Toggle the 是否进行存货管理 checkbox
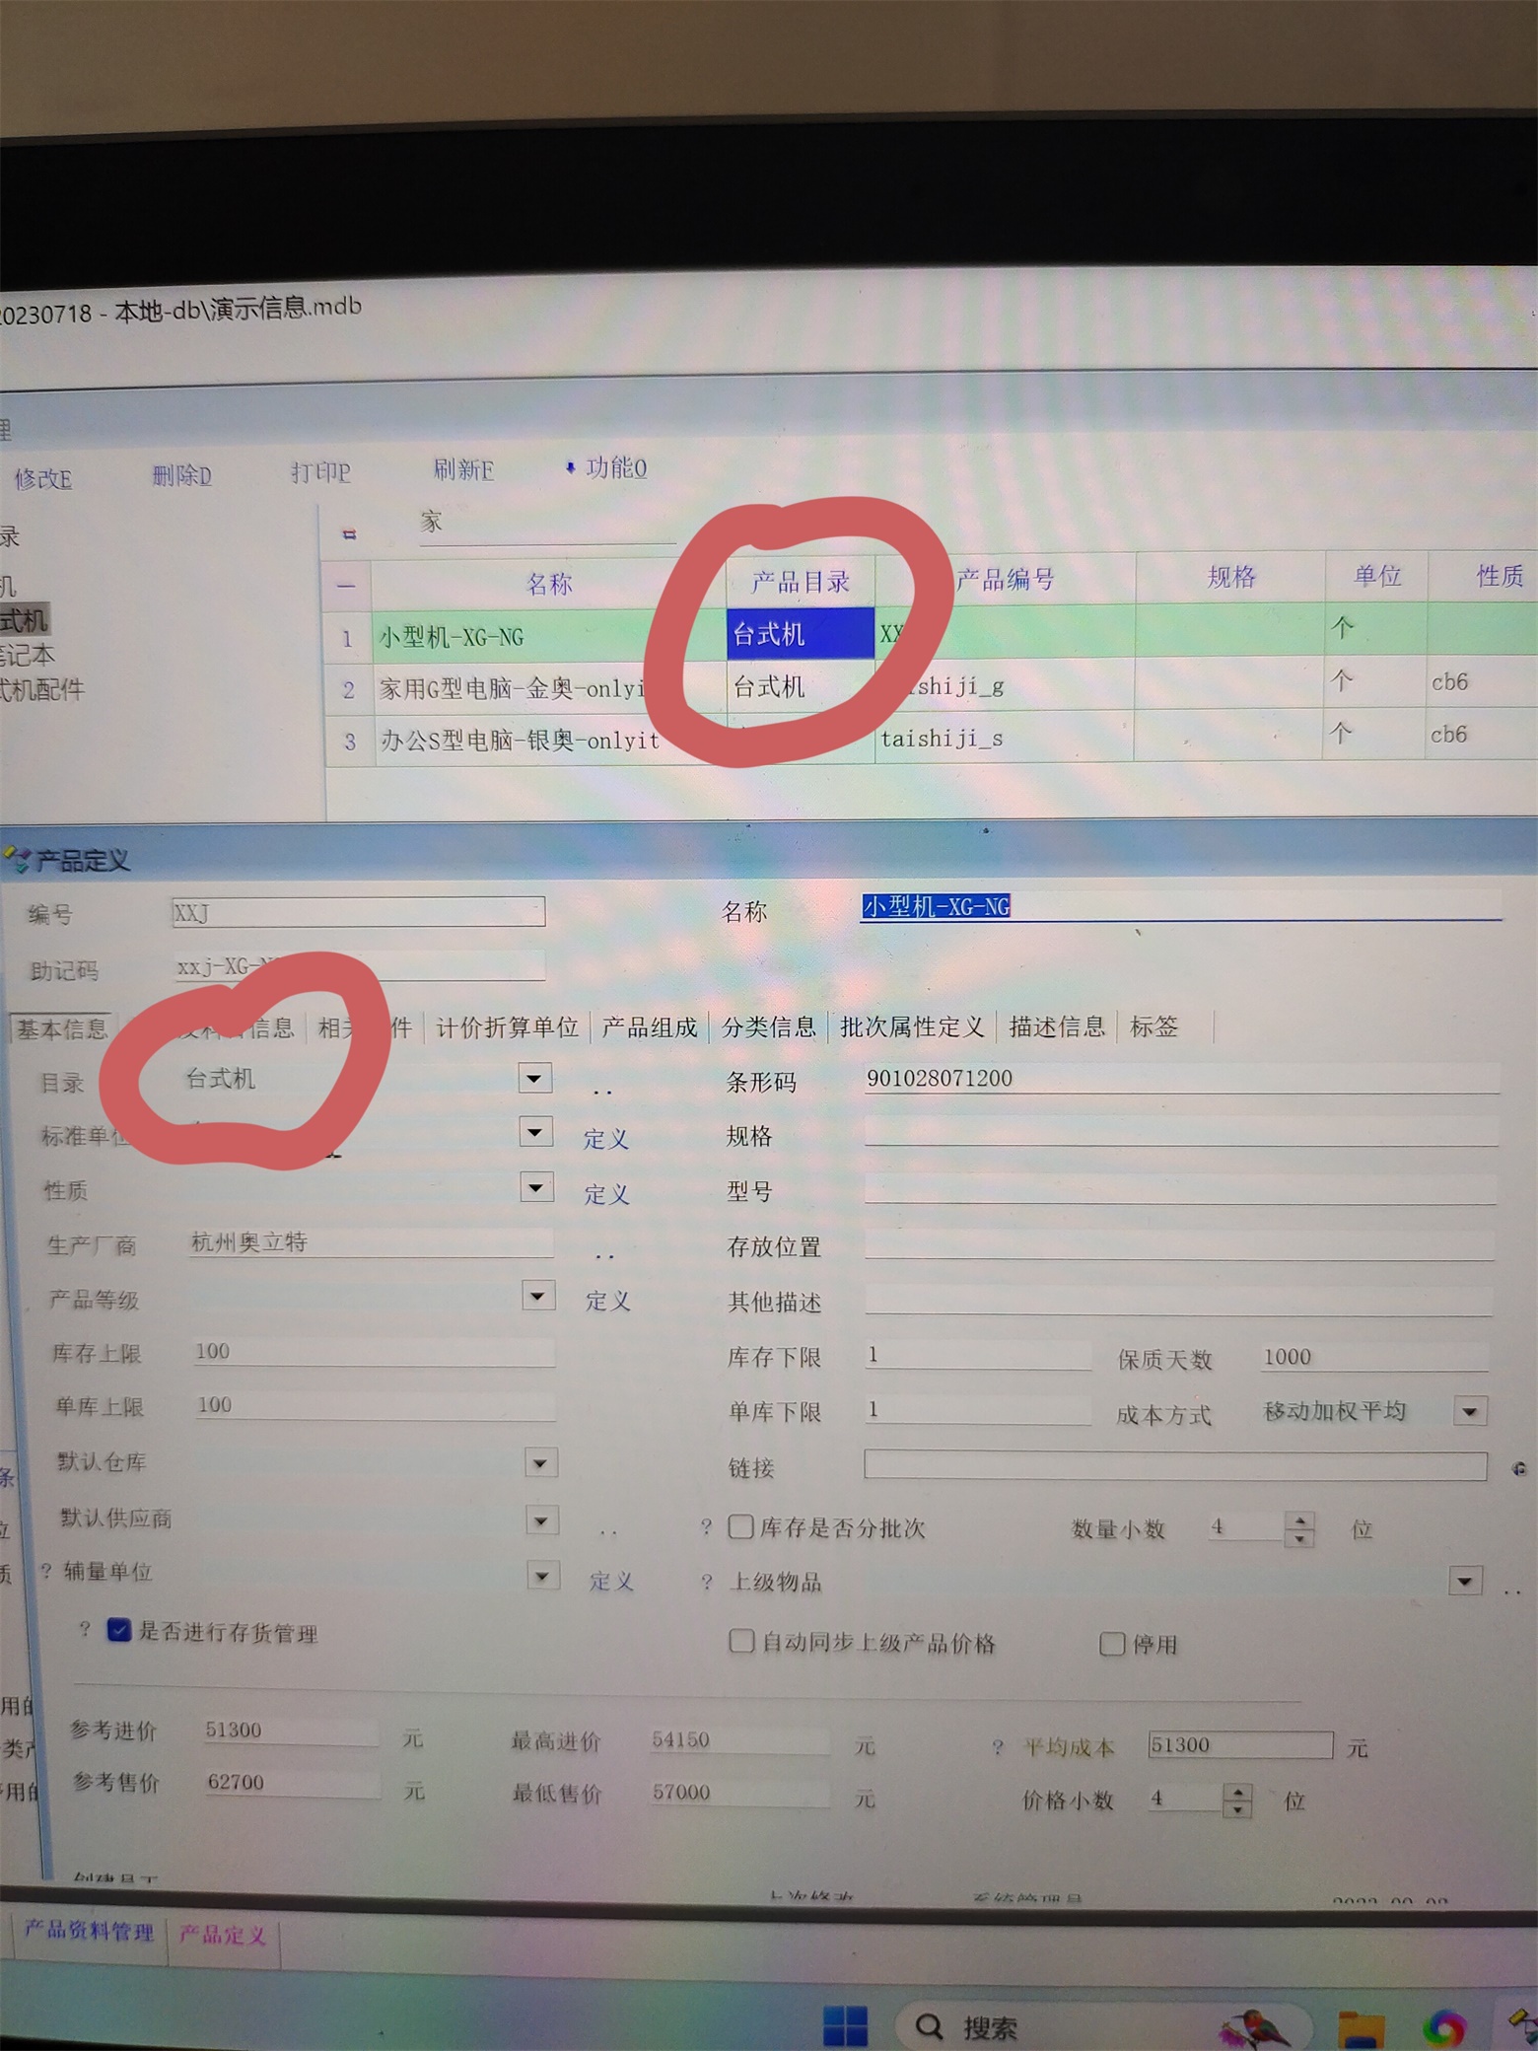The image size is (1538, 2051). (119, 1630)
